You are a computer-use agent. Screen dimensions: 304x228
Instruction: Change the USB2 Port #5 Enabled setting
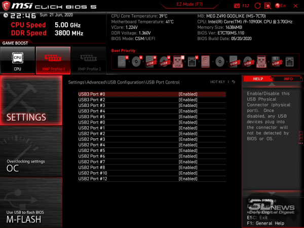[187, 150]
